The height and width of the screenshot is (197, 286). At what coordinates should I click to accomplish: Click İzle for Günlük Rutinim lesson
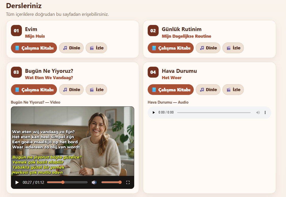[x=233, y=48]
